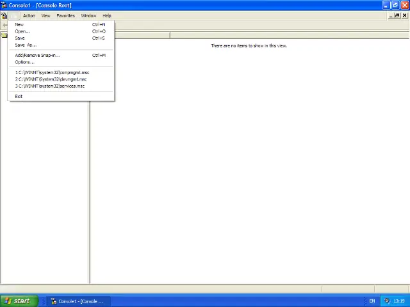
Task: Click the Console1 taskbar button
Action: pos(77,301)
